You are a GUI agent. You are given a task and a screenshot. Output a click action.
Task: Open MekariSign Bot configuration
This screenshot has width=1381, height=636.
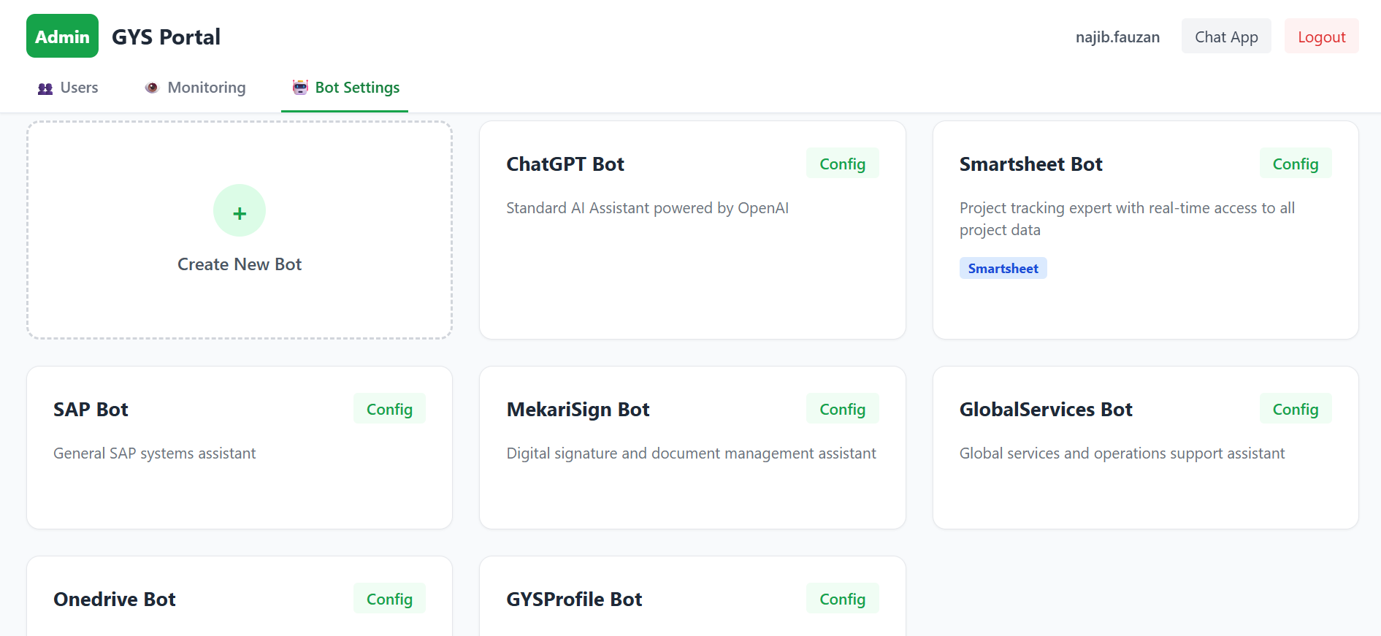tap(842, 410)
